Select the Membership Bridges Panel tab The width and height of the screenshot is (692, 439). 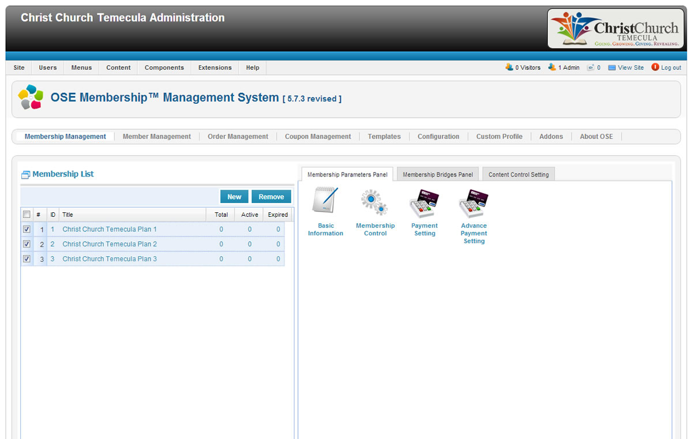[438, 174]
